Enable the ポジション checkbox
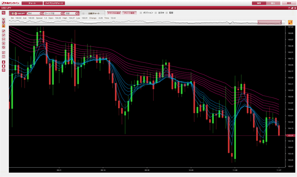This screenshot has height=177, width=297. pyautogui.click(x=141, y=13)
